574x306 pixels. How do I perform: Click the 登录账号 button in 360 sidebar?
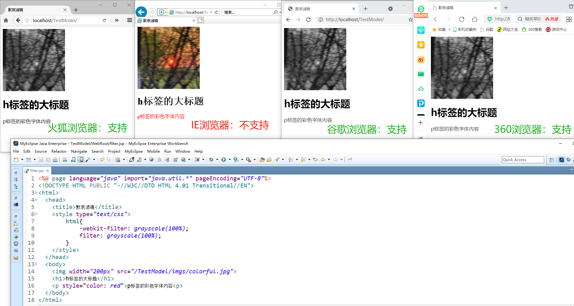tap(421, 15)
